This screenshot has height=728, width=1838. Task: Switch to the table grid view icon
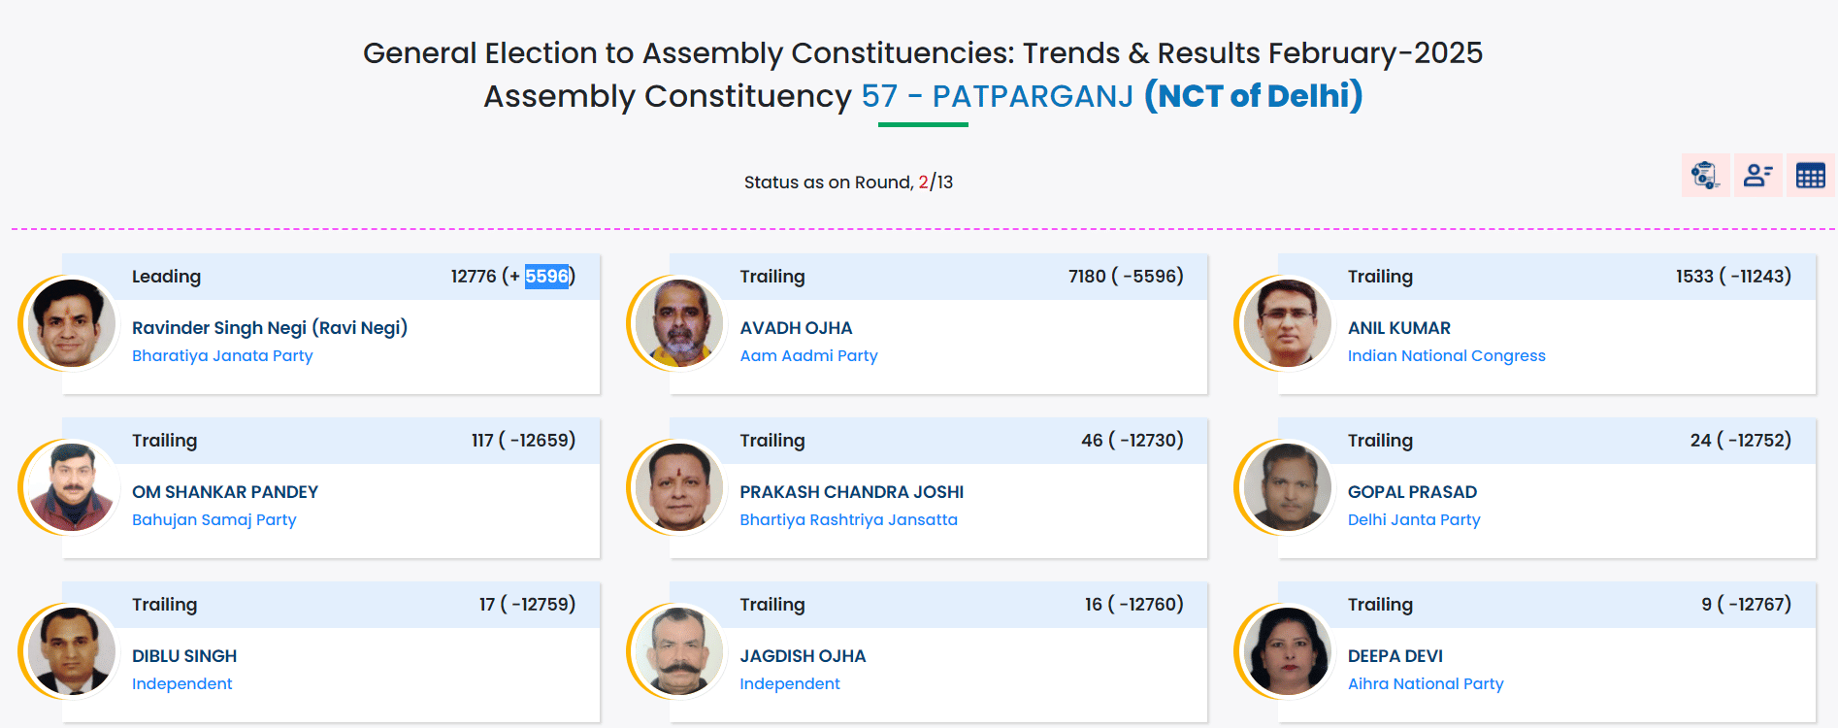tap(1810, 176)
